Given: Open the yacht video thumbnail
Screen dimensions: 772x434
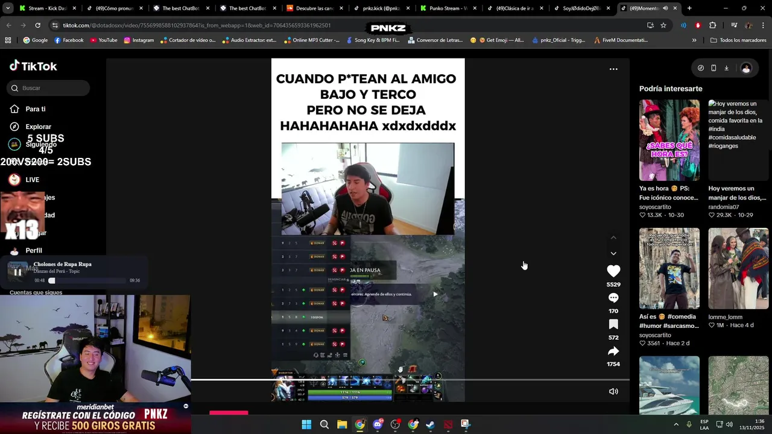Looking at the screenshot, I should tap(669, 385).
